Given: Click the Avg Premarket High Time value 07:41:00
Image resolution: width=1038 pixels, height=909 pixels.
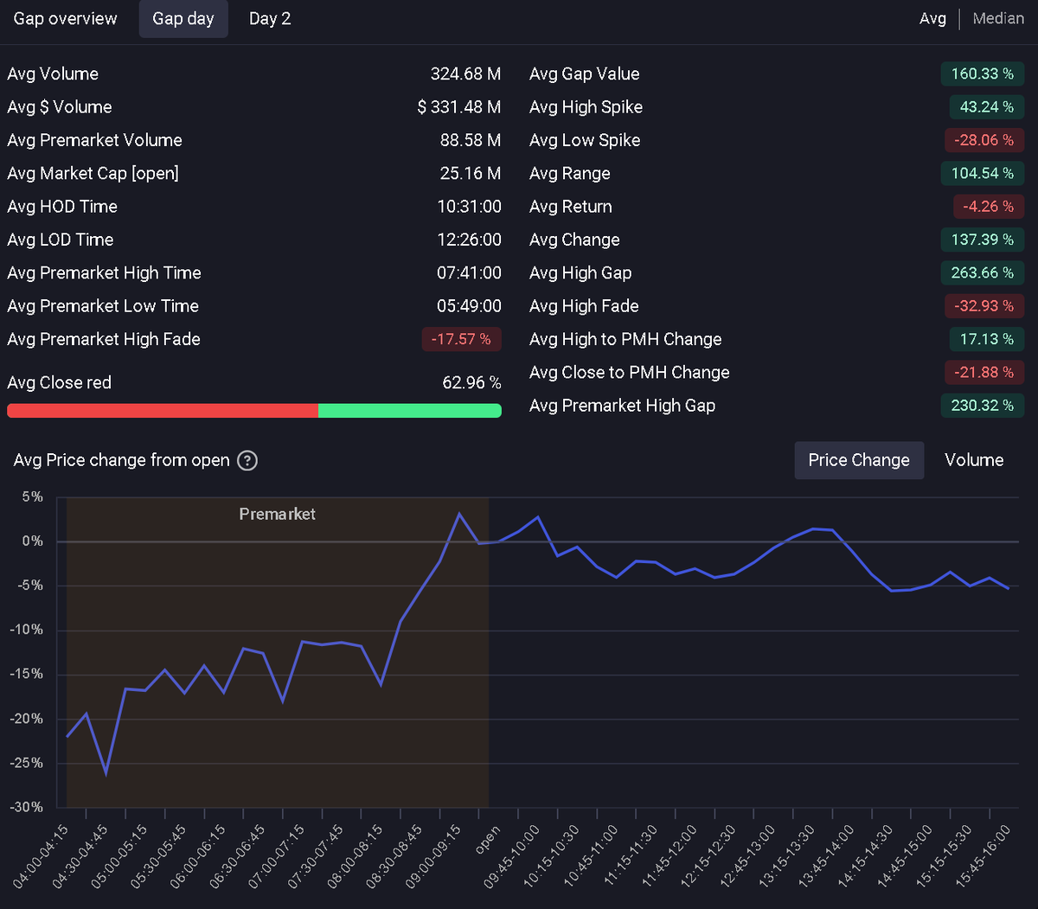Looking at the screenshot, I should point(469,272).
